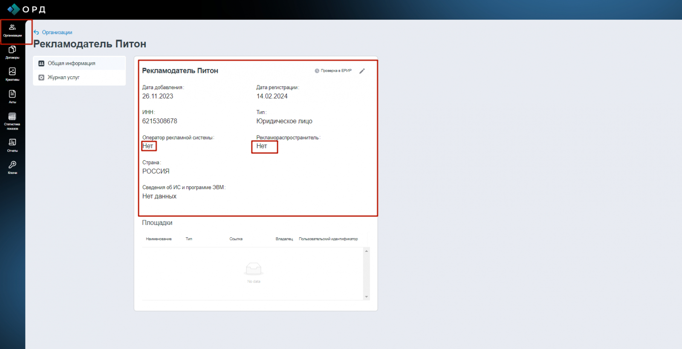Screen dimensions: 682x349
Task: Go back via the Организации breadcrumb link
Action: 57,32
